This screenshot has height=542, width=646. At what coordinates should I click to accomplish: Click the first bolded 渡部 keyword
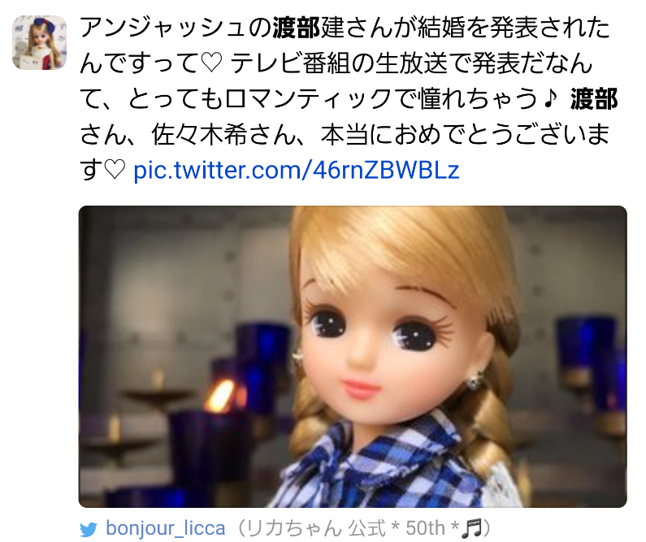pyautogui.click(x=297, y=28)
